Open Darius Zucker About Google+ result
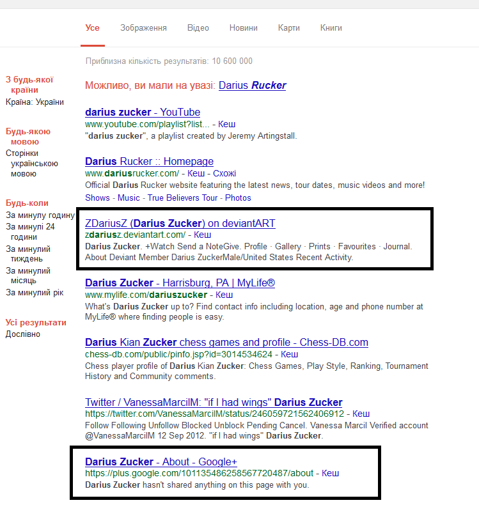The width and height of the screenshot is (479, 505). tap(161, 462)
